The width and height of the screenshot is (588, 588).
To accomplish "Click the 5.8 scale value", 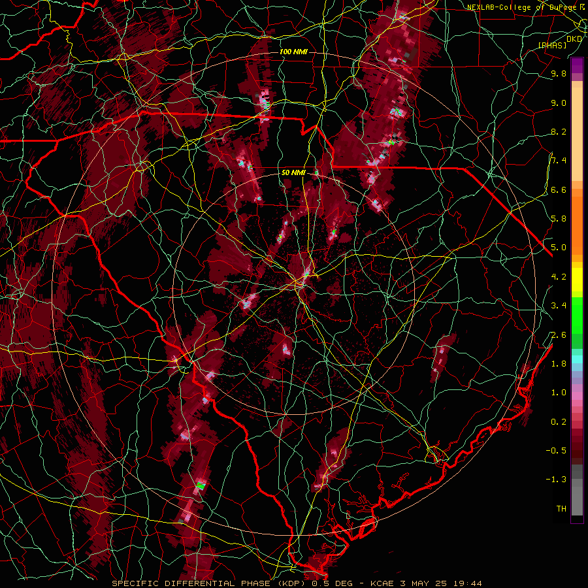I will coord(559,219).
